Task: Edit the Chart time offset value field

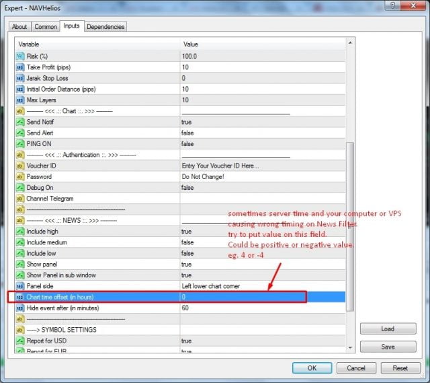Action: (x=263, y=297)
